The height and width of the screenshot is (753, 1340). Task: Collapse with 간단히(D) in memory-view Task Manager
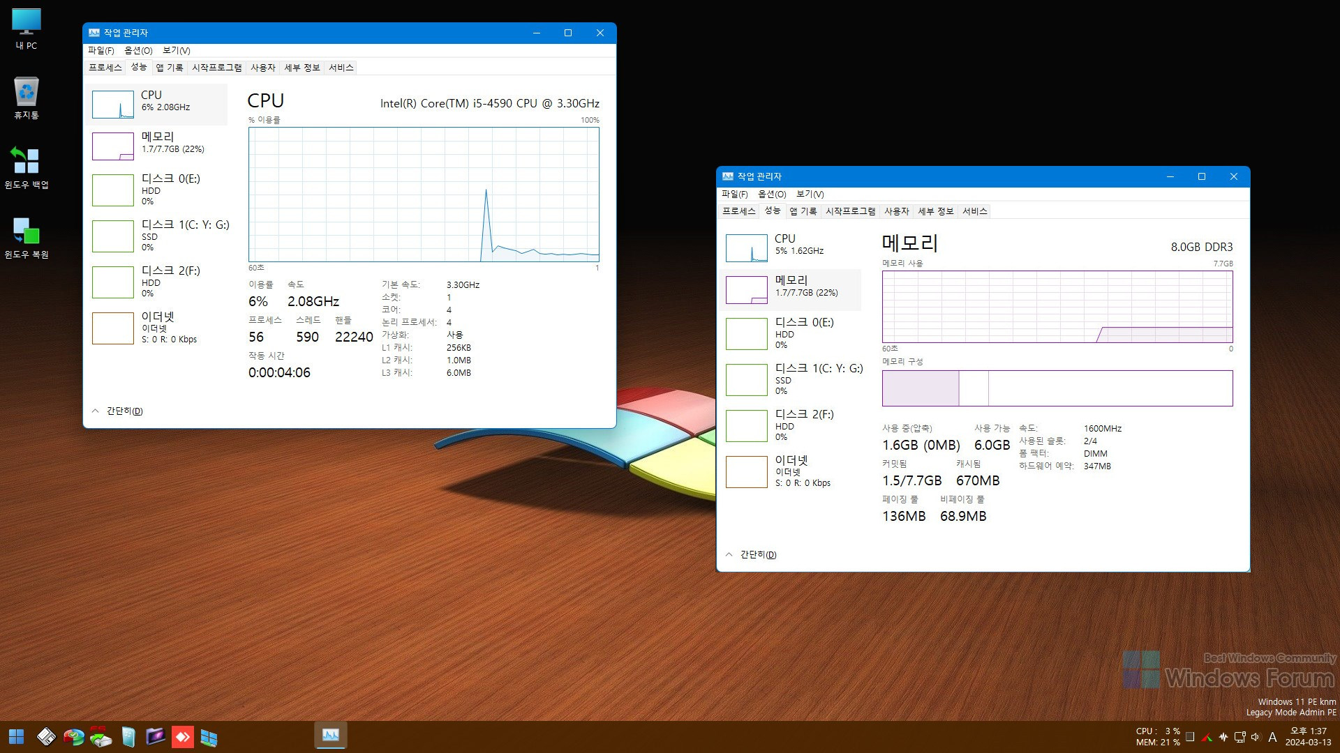tap(751, 555)
